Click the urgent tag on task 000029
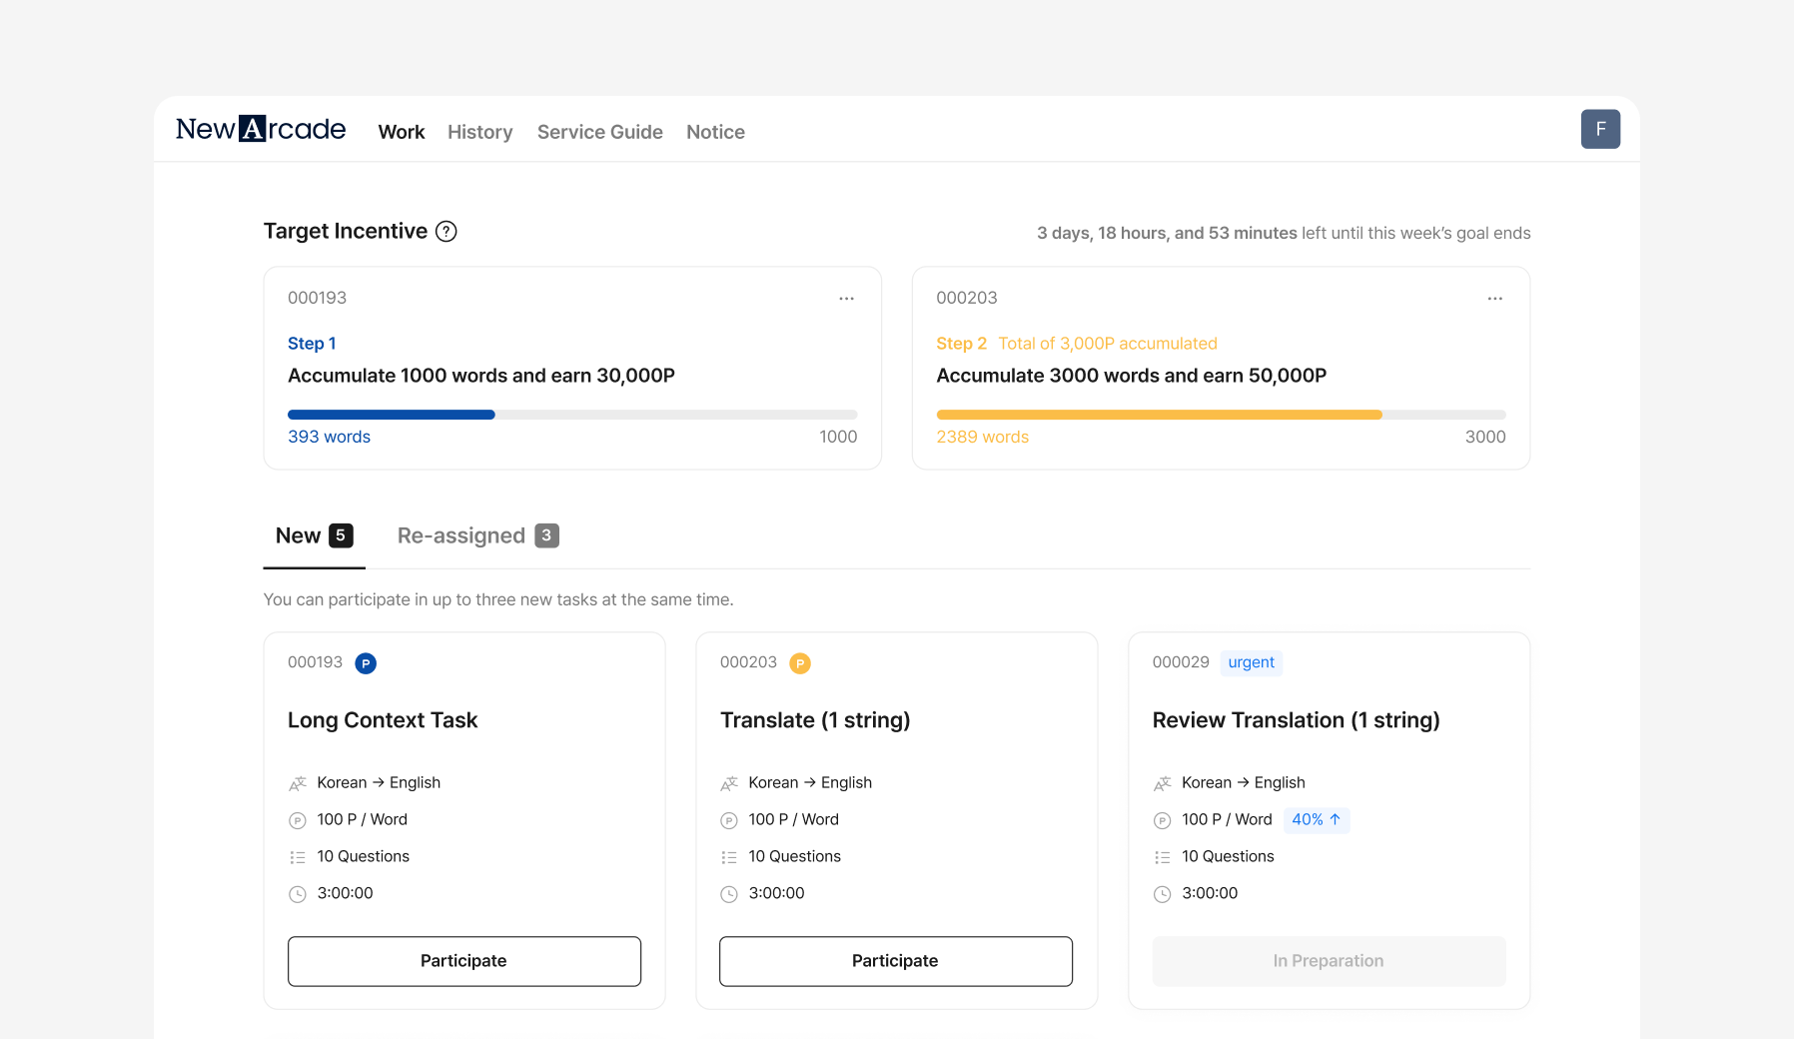The image size is (1794, 1039). point(1251,662)
